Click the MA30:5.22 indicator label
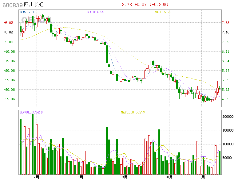 click(x=163, y=12)
